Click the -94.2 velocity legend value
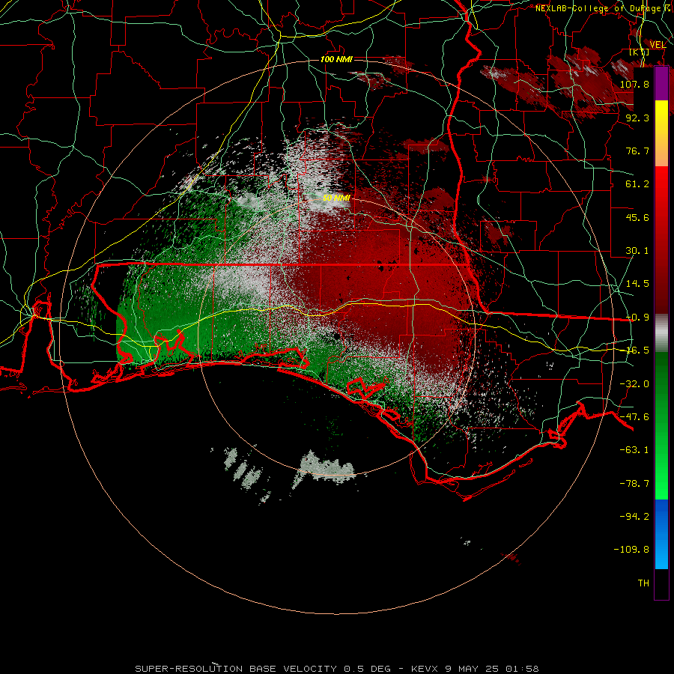Image resolution: width=674 pixels, height=674 pixels. click(634, 517)
